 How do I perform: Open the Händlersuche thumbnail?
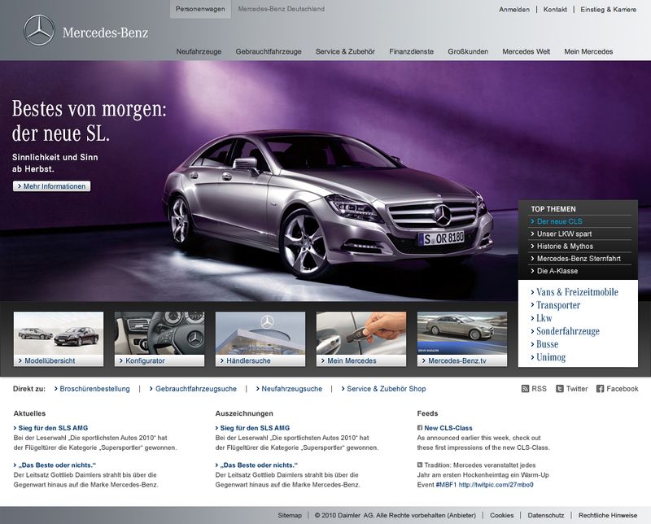pyautogui.click(x=260, y=338)
